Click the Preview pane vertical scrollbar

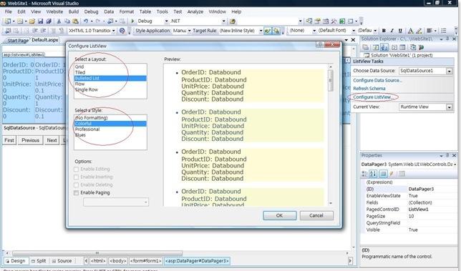[x=331, y=134]
